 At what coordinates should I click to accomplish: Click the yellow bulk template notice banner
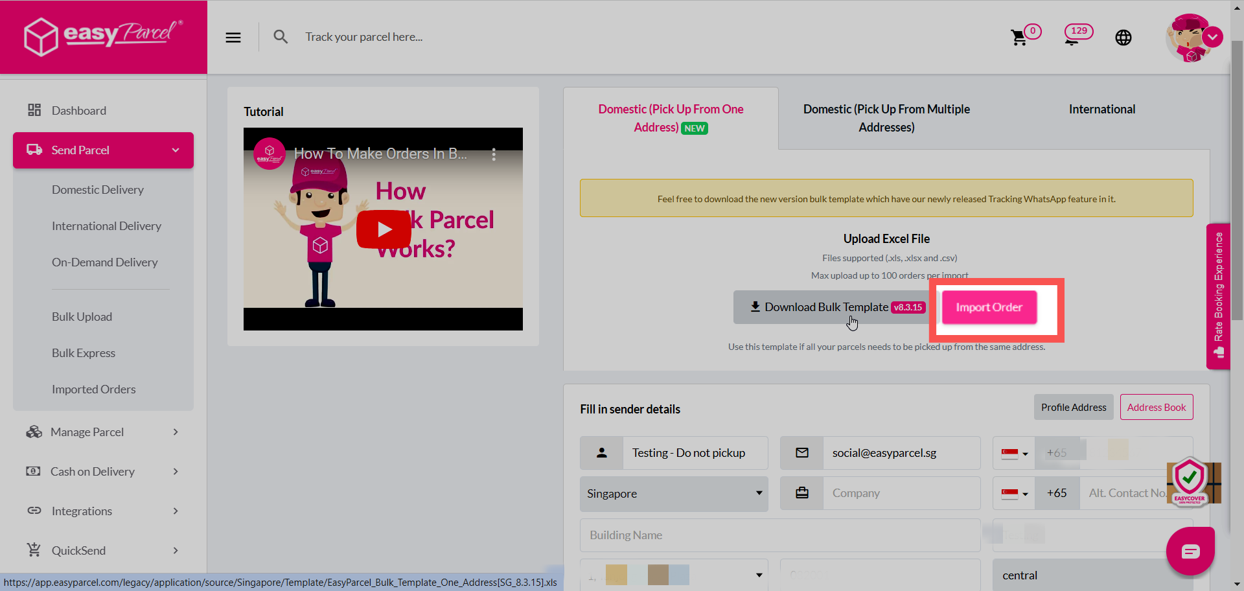(x=886, y=198)
